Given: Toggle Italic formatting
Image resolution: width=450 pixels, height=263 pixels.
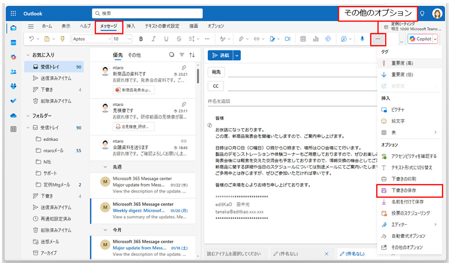Looking at the screenshot, I should 153,39.
